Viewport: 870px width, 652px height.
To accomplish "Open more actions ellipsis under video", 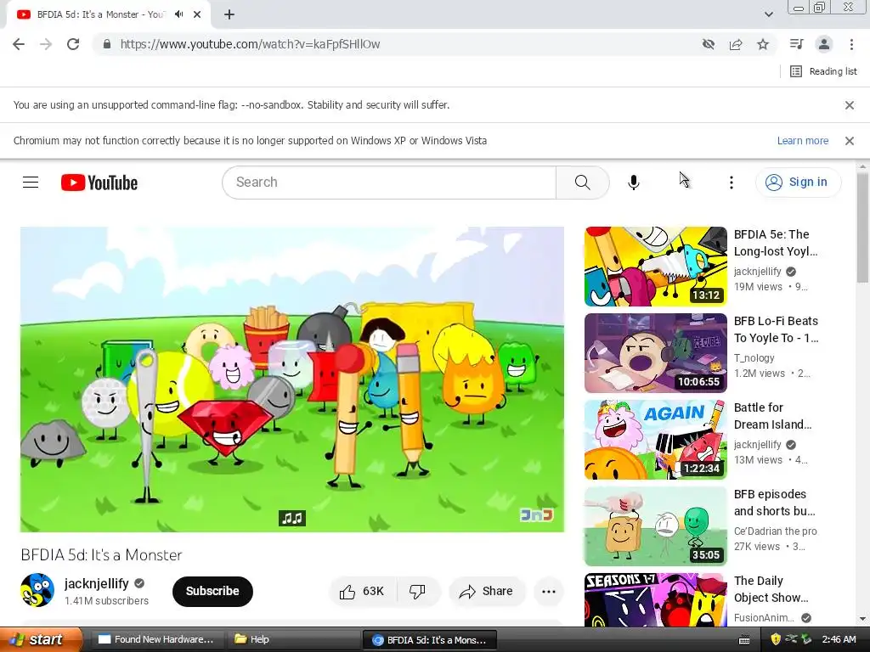I will pos(549,592).
